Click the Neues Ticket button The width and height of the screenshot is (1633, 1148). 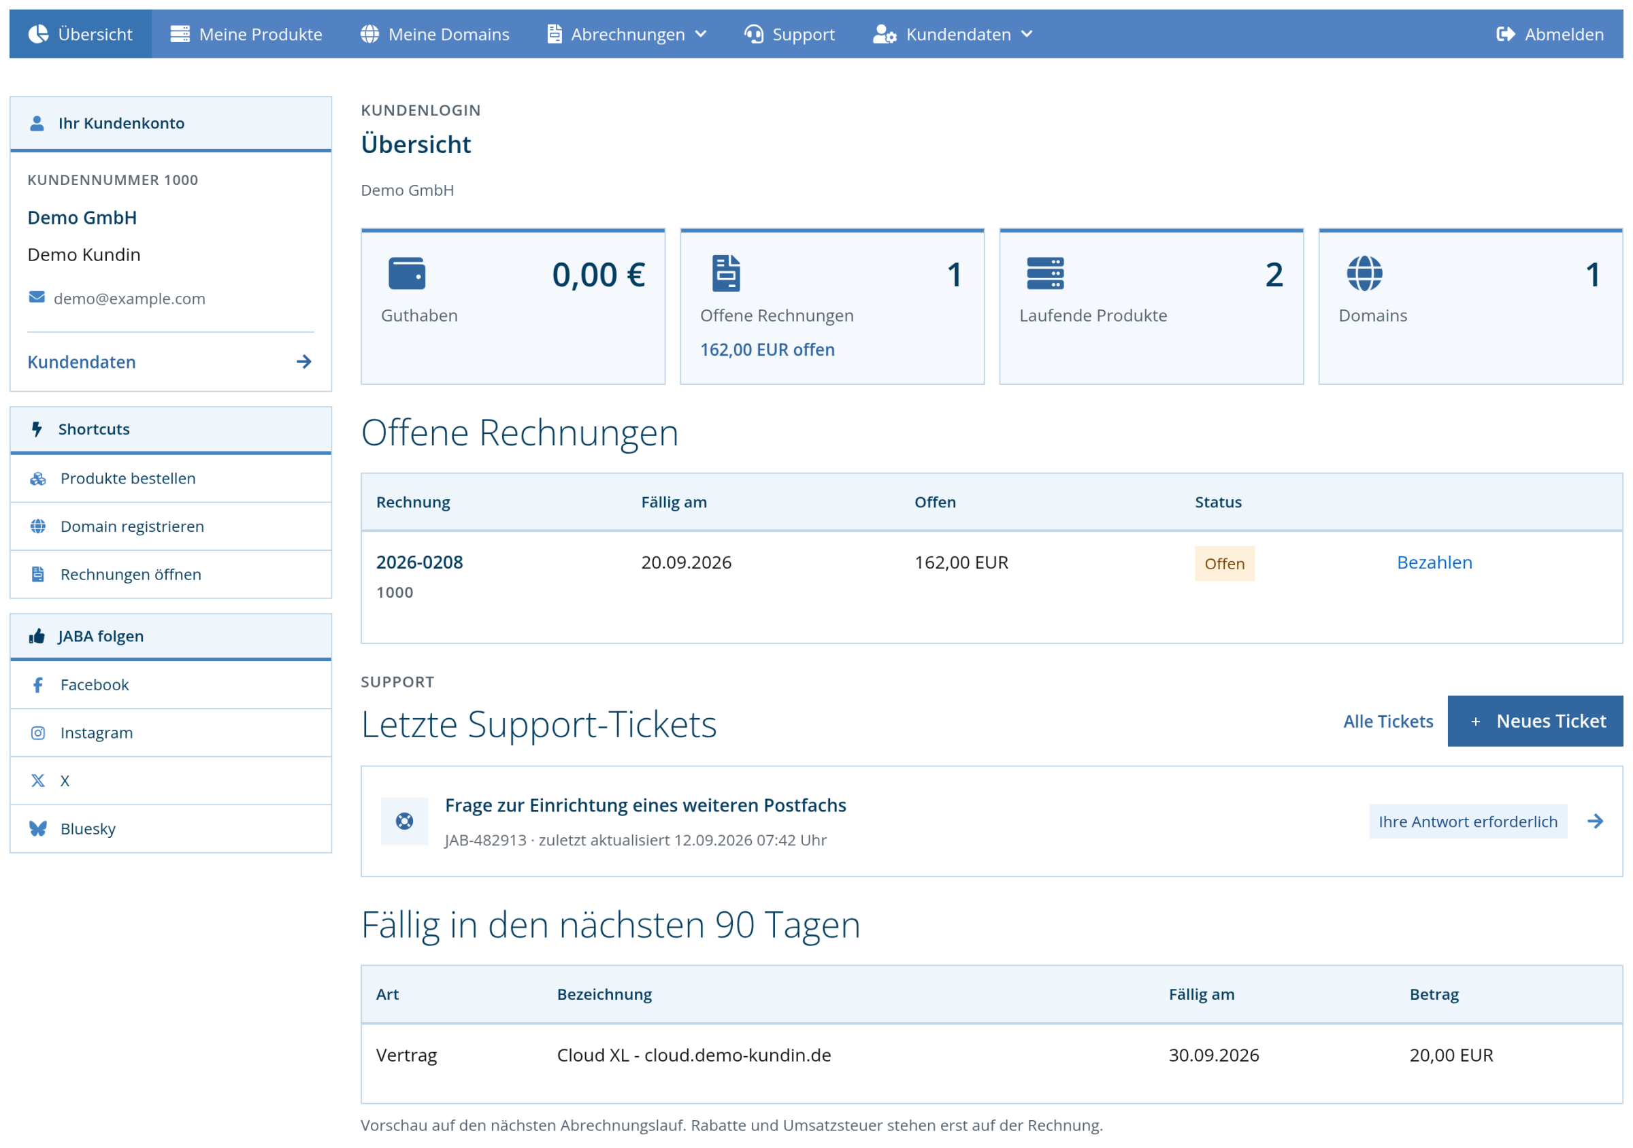pos(1536,722)
